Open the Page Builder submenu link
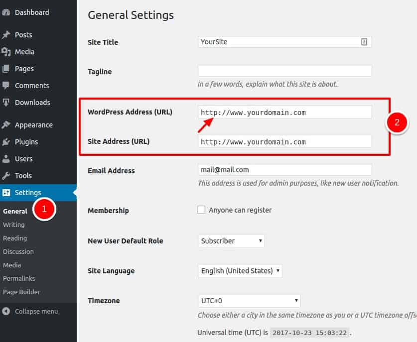This screenshot has width=417, height=342. pos(21,292)
